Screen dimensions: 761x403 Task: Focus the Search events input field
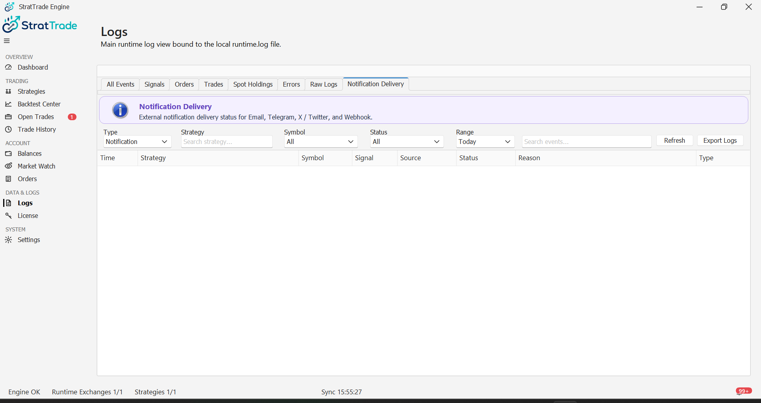pyautogui.click(x=586, y=142)
